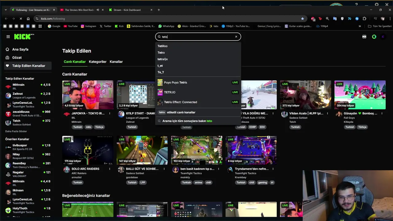This screenshot has width=393, height=221.
Task: Open Telch channel in sidebar
Action: 28,122
